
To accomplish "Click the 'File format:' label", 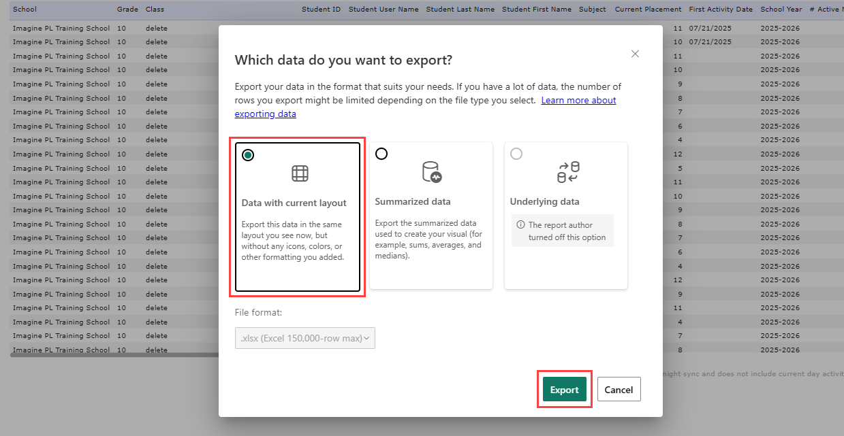I will [258, 312].
